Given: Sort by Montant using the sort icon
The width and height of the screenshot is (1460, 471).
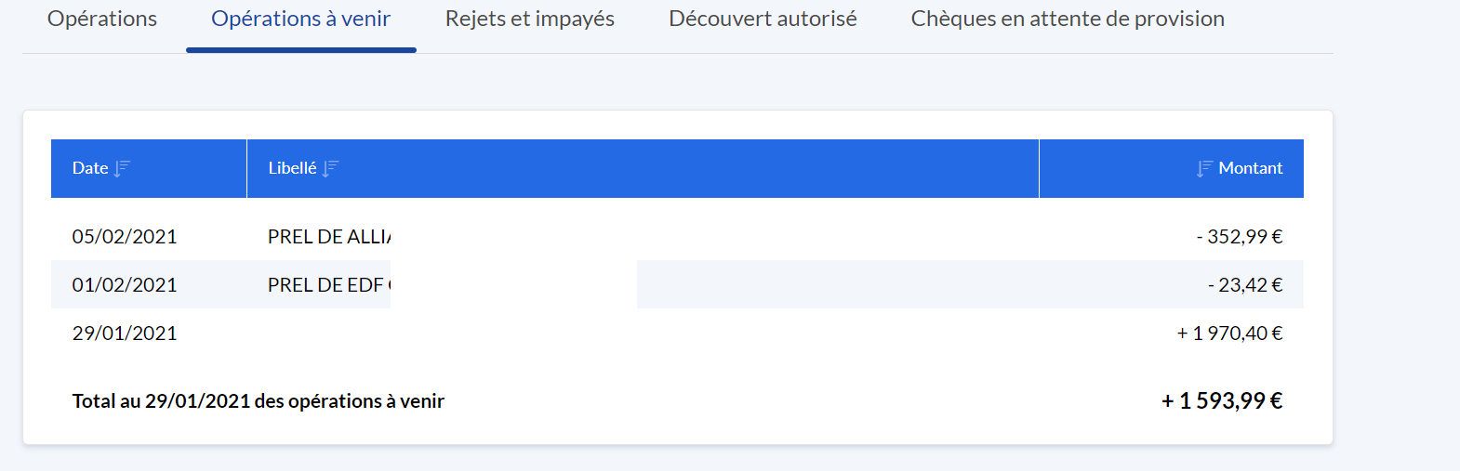Looking at the screenshot, I should click(1204, 168).
